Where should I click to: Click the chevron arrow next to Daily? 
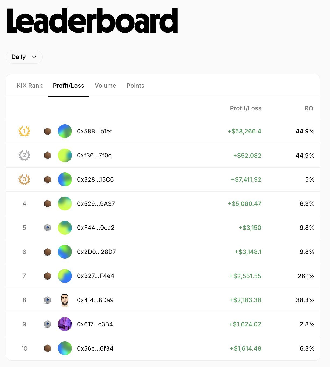coord(34,57)
